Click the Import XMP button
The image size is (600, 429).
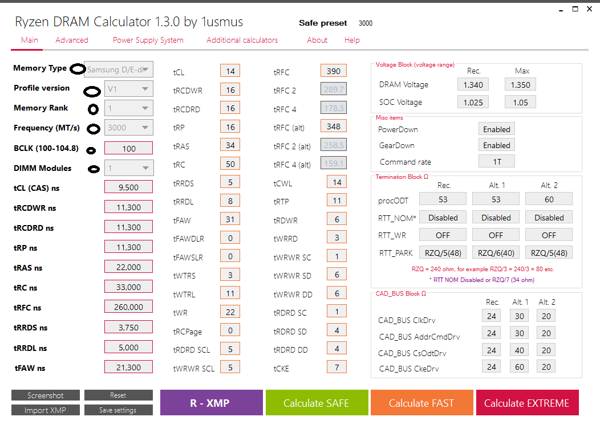[x=46, y=410]
